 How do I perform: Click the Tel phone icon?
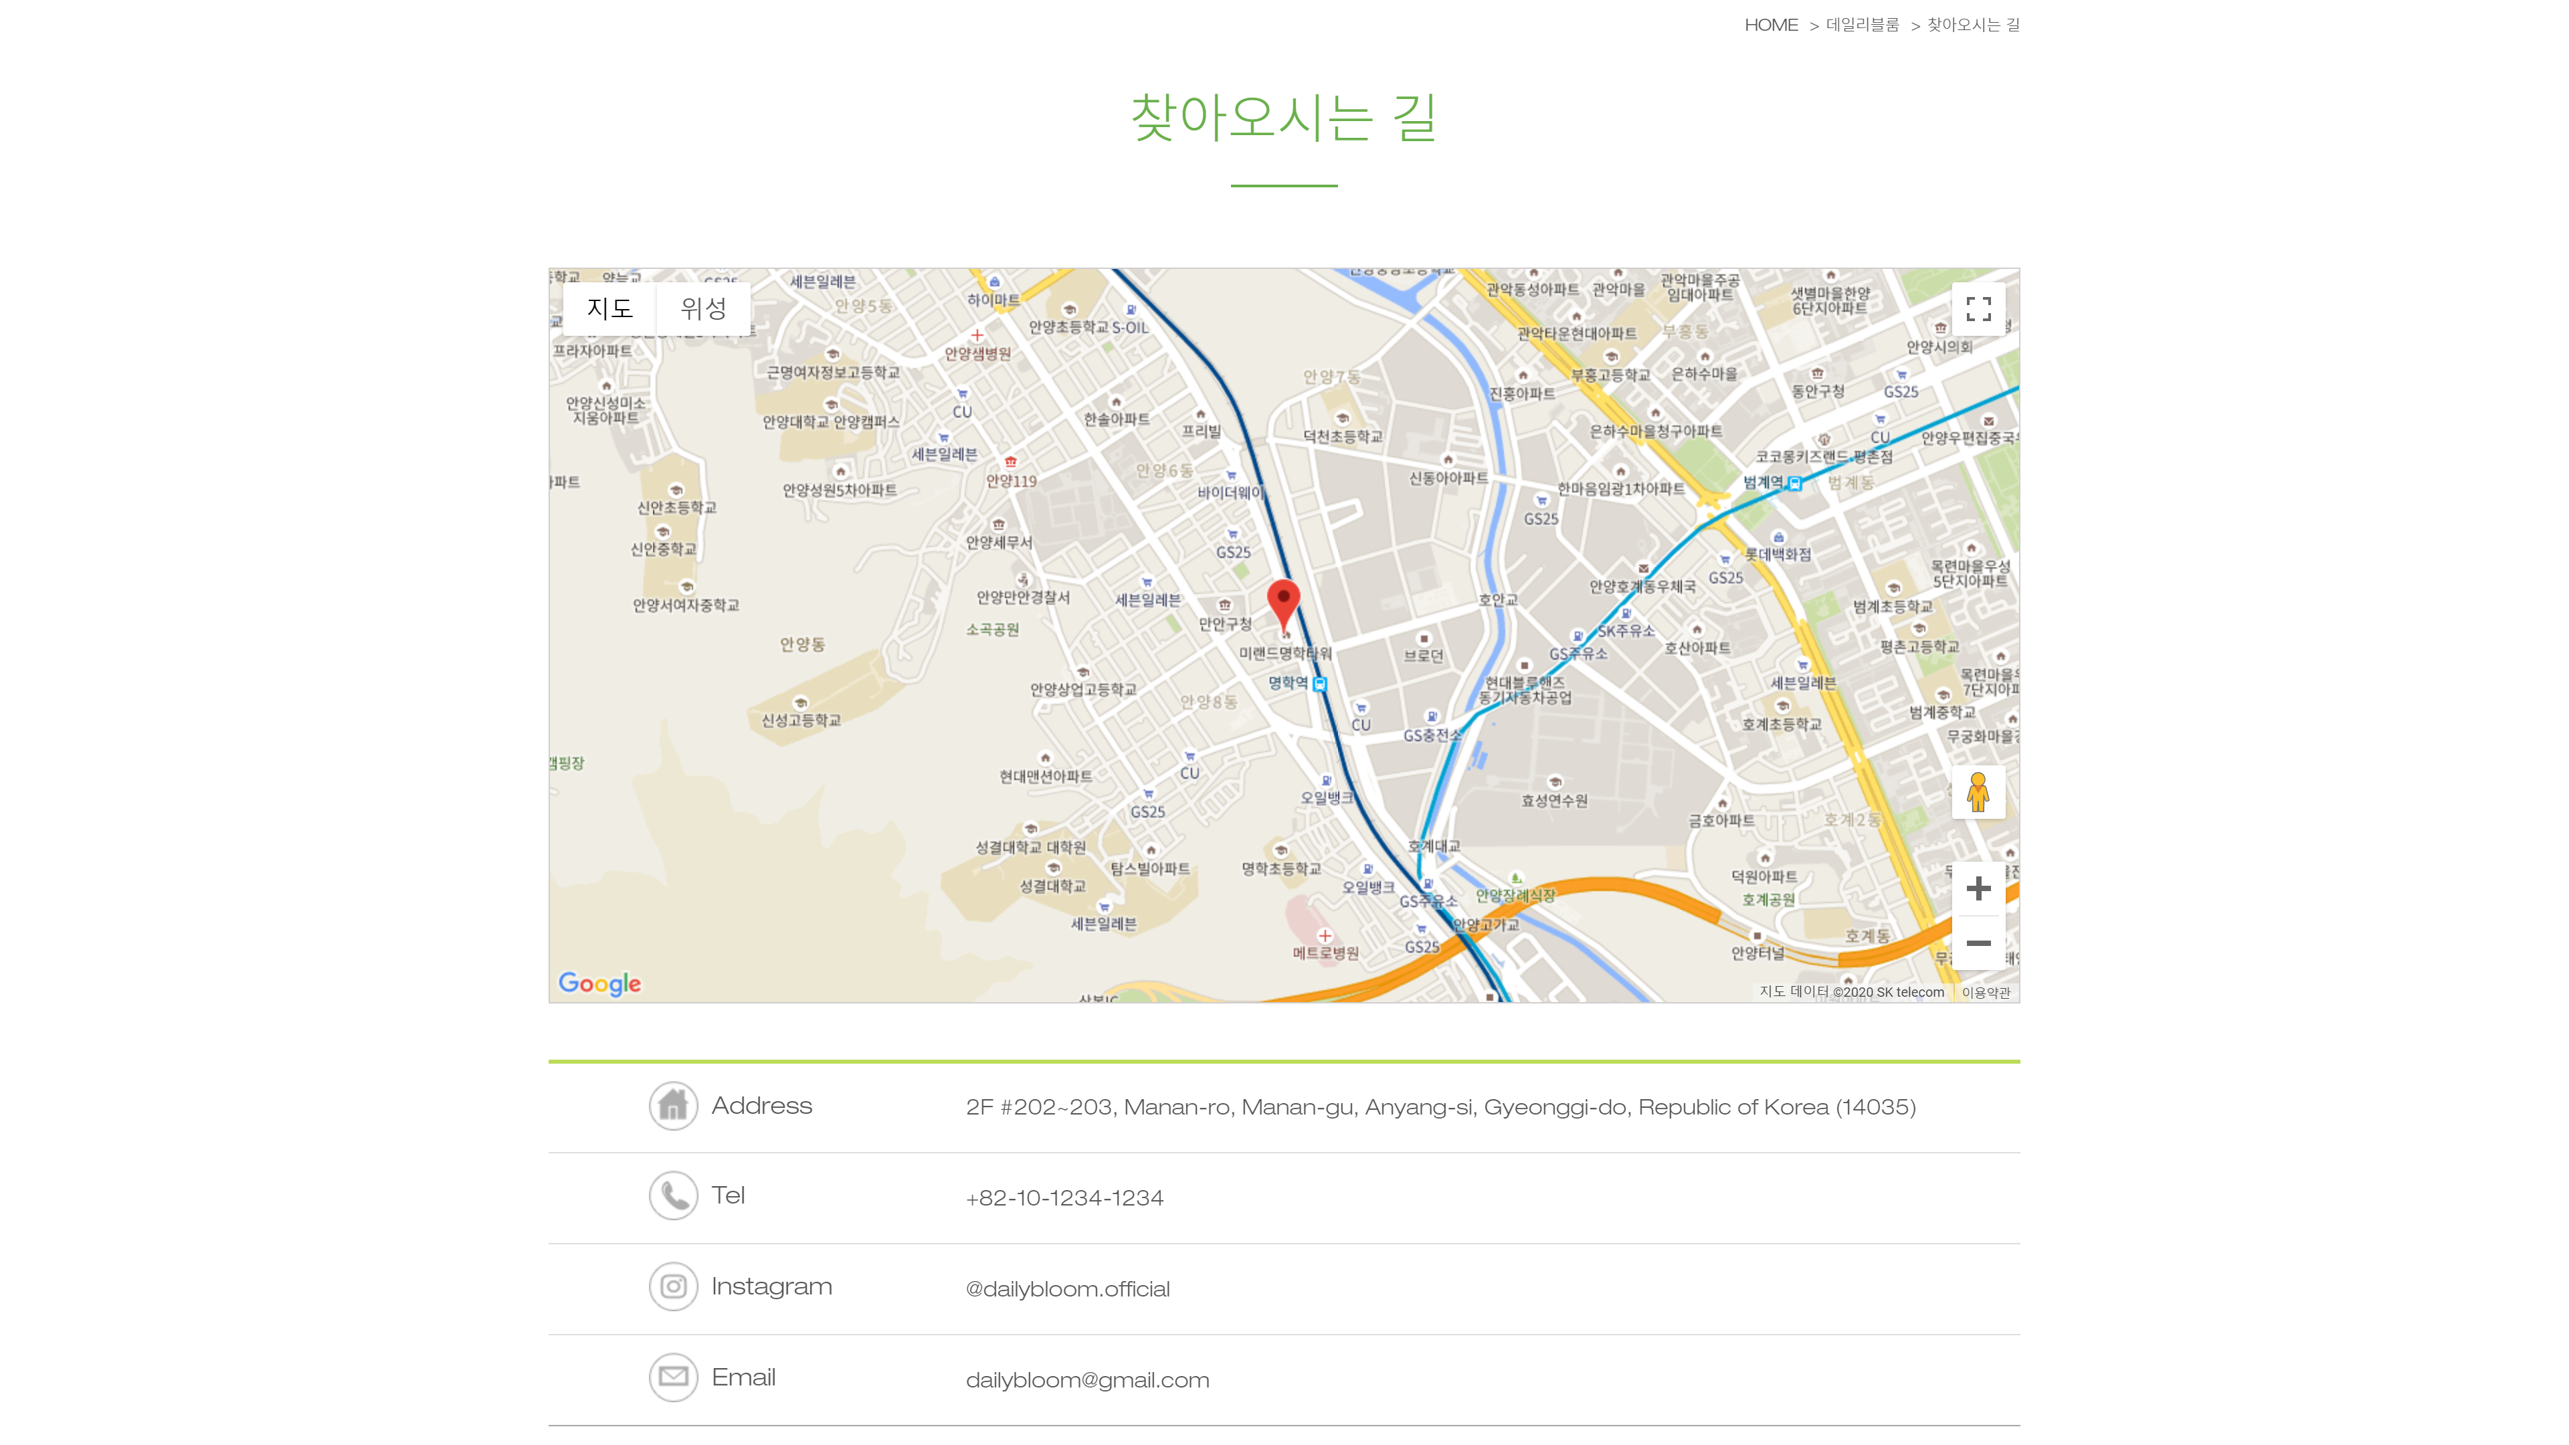pos(673,1195)
